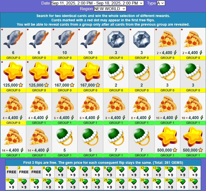Click flip 32 gem cost cell

(x=195, y=184)
